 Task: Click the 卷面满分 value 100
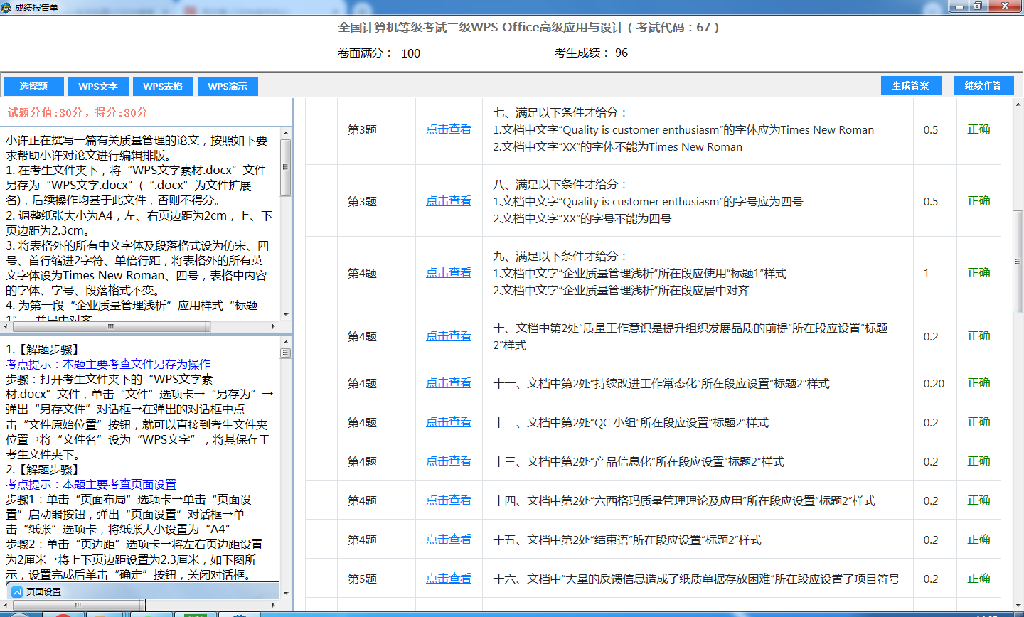click(410, 53)
